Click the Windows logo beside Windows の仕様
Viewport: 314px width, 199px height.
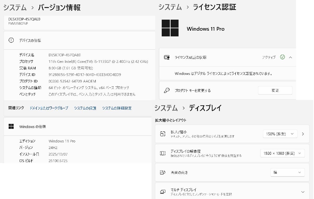pyautogui.click(x=11, y=126)
